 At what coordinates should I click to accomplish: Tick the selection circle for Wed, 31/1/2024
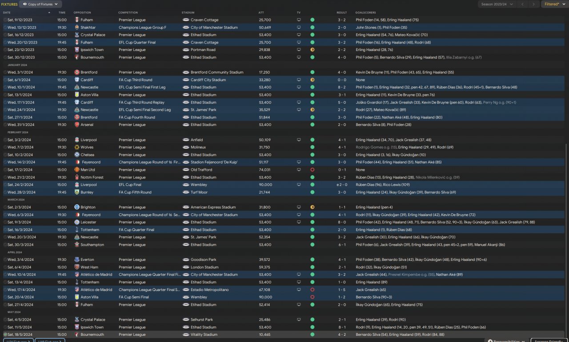coord(5,125)
